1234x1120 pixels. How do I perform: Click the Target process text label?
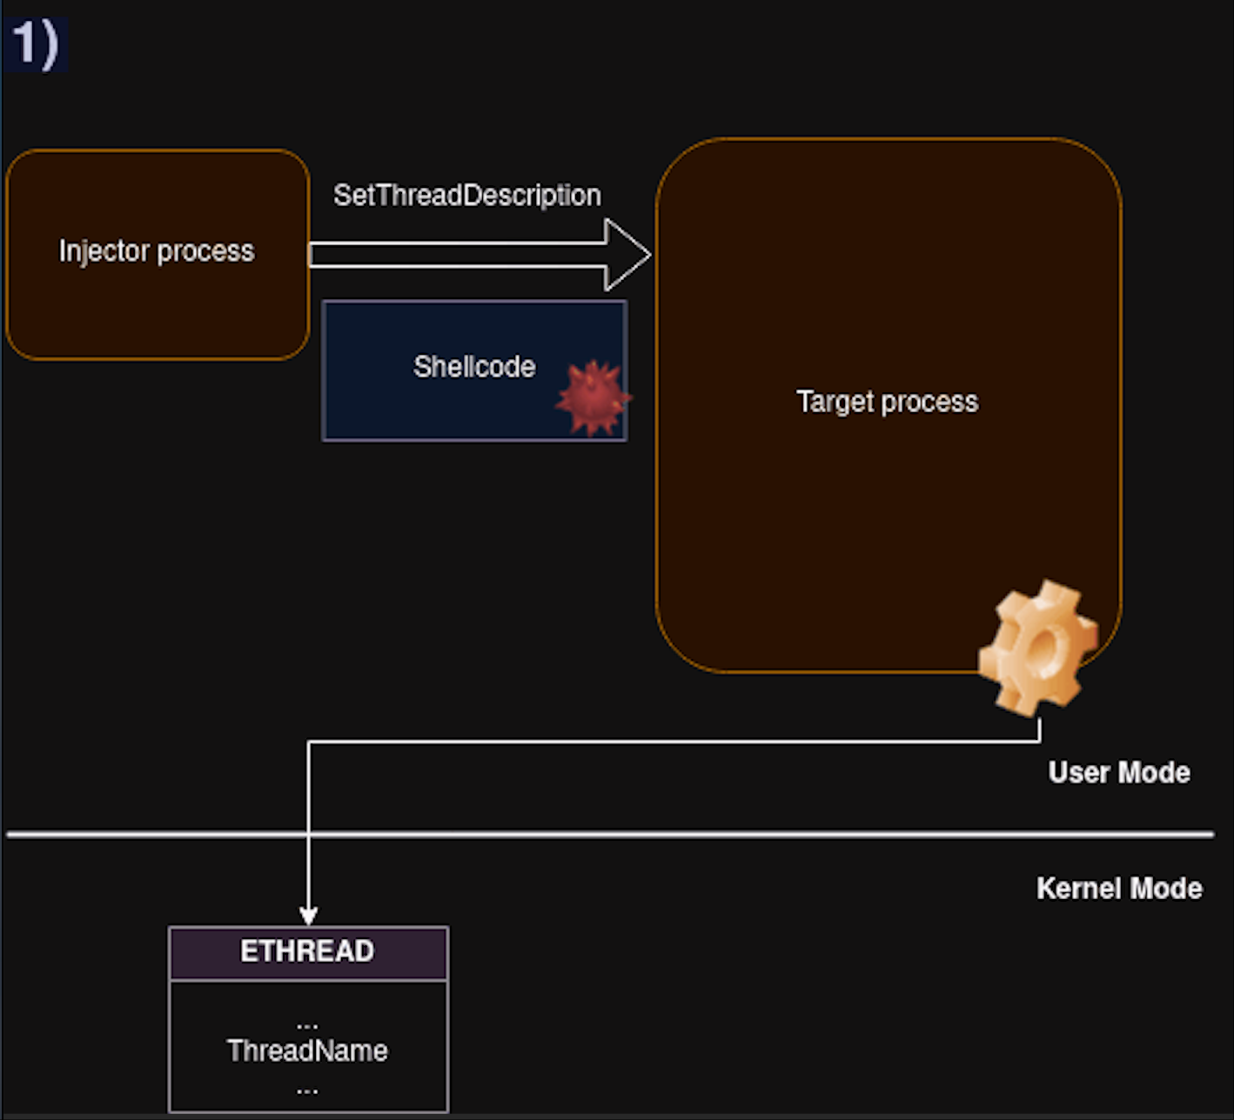(x=887, y=402)
